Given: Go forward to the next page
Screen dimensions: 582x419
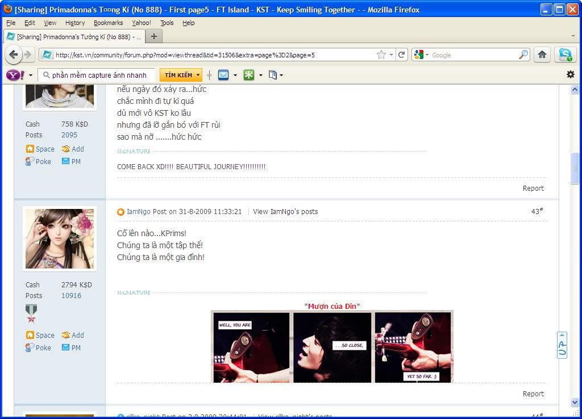Looking at the screenshot, I should click(x=28, y=55).
